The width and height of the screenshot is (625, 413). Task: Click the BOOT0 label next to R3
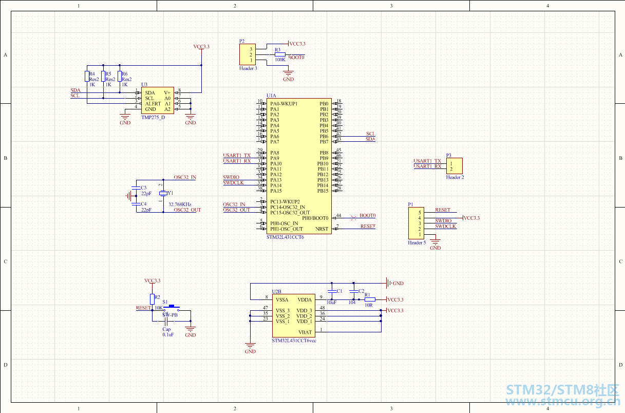[296, 58]
